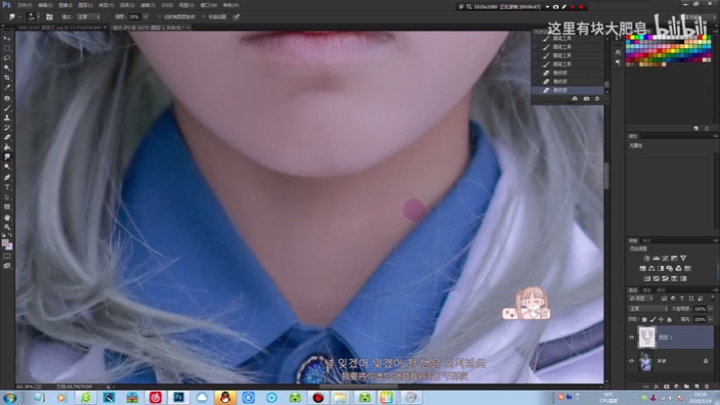
Task: Select the Dodge tool
Action: [x=7, y=166]
